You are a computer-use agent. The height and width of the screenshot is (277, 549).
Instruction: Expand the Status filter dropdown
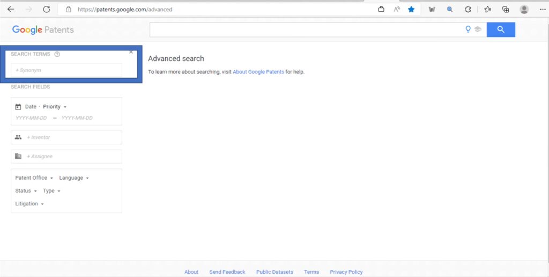click(x=26, y=191)
